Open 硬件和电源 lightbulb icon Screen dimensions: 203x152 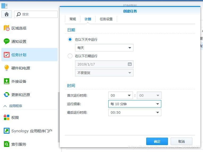pyautogui.click(x=6, y=68)
